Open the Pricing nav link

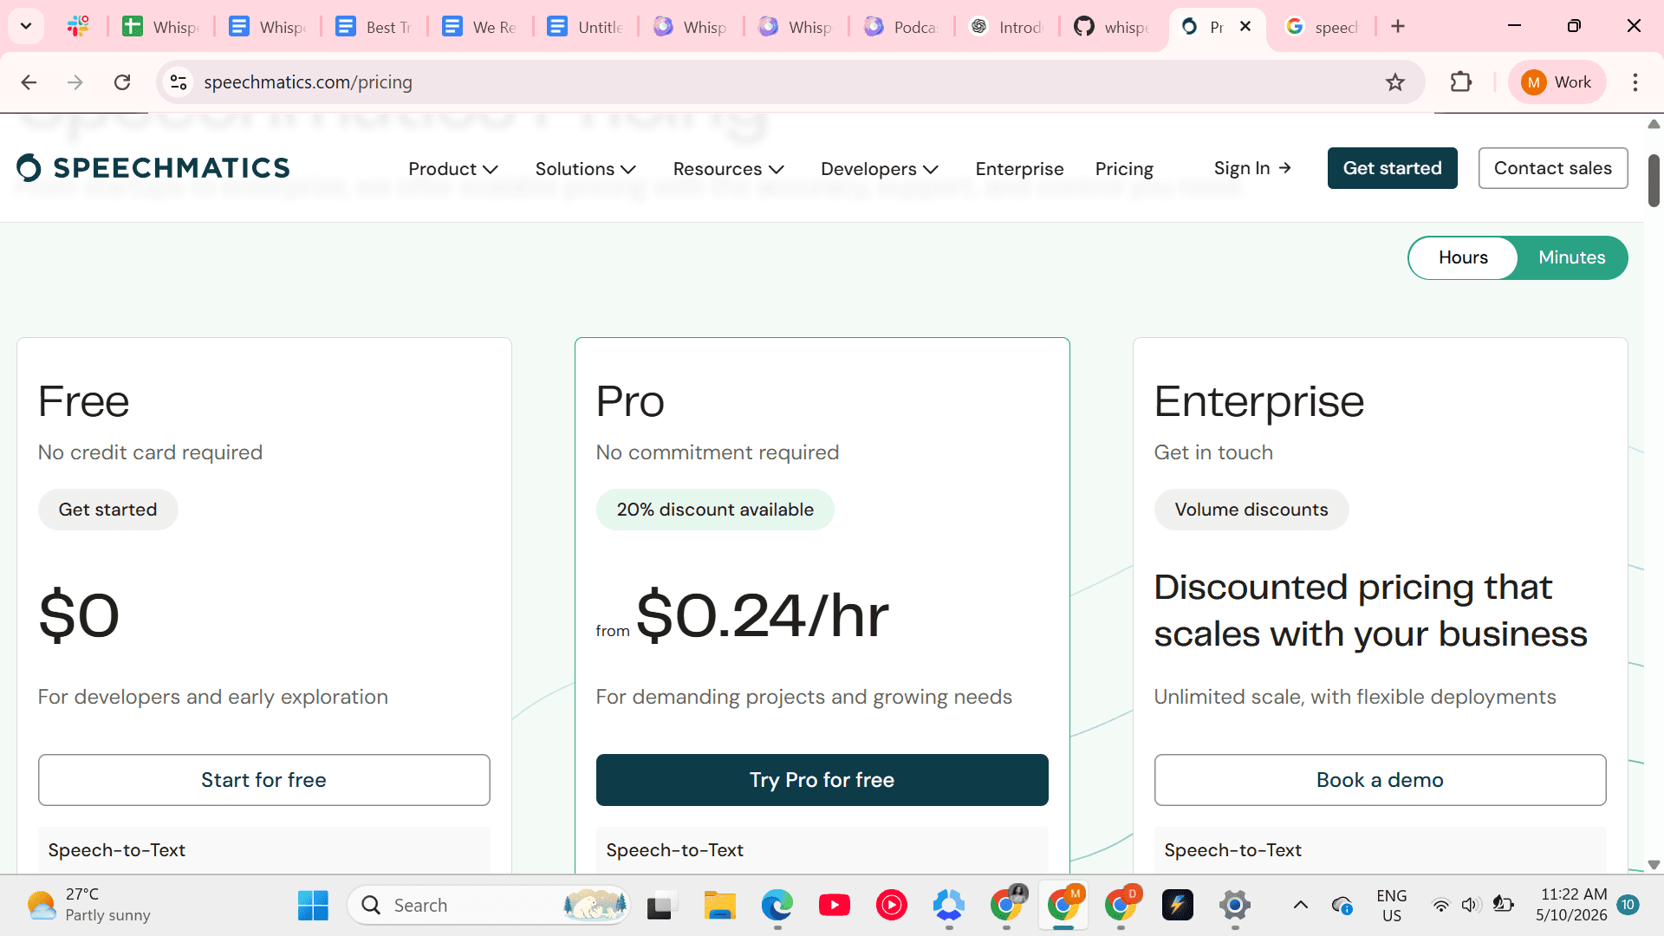(1124, 169)
